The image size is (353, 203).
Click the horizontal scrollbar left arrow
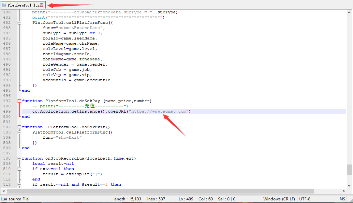click(x=4, y=191)
